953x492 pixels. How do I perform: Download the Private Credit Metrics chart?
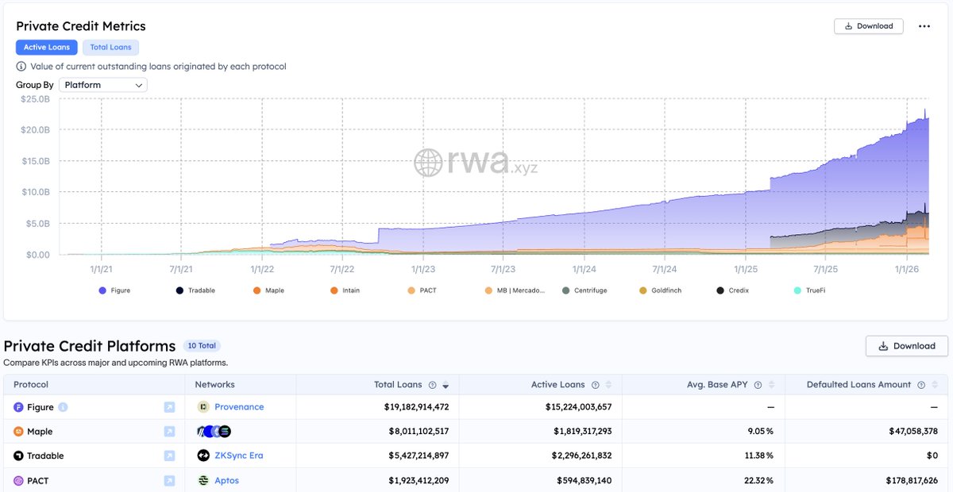pos(869,26)
